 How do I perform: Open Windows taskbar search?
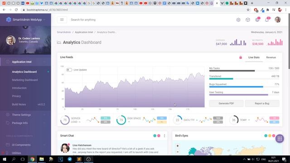click(x=14, y=159)
